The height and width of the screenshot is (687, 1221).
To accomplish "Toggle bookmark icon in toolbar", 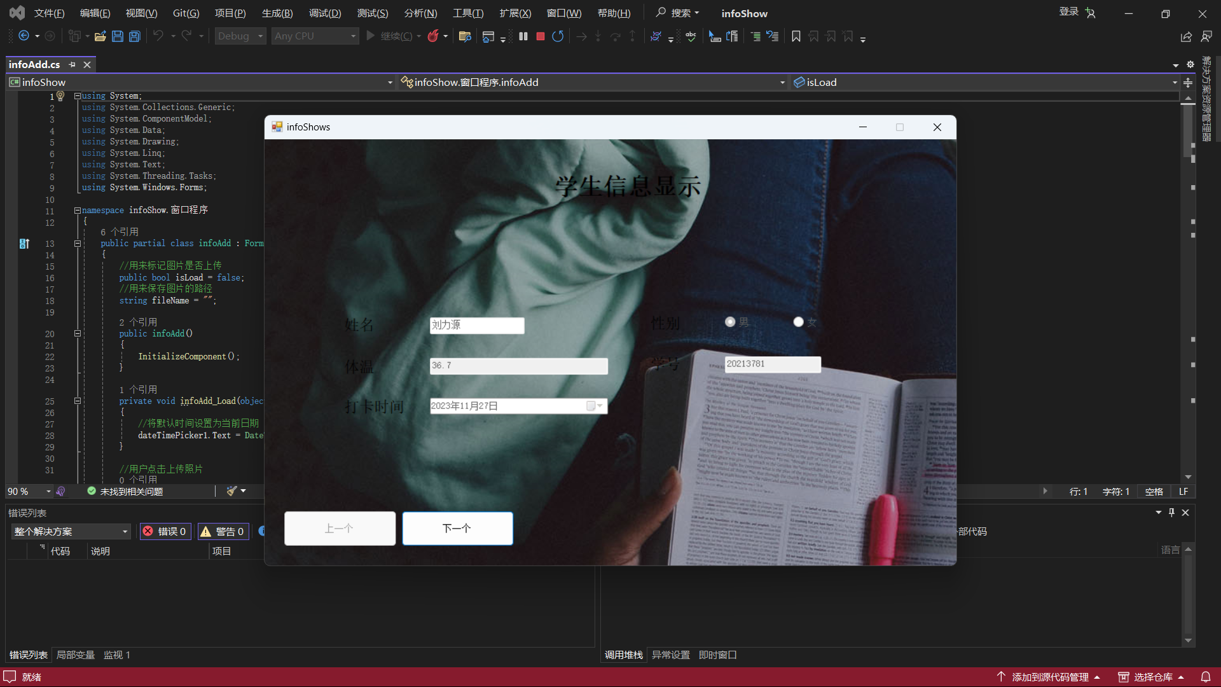I will (x=796, y=36).
